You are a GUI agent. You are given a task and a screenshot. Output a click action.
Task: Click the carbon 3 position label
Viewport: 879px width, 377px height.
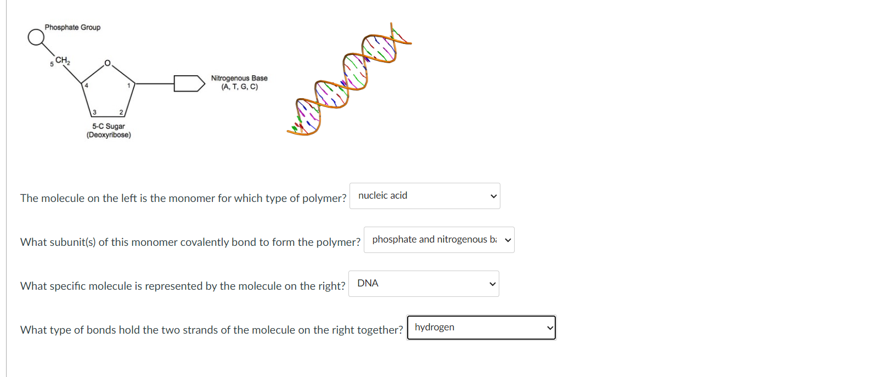coord(93,113)
